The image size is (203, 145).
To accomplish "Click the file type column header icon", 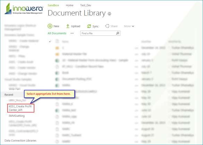I will (x=57, y=41).
